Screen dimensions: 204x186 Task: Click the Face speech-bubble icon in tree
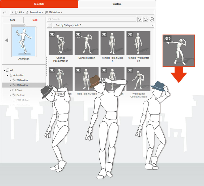pos(14,90)
